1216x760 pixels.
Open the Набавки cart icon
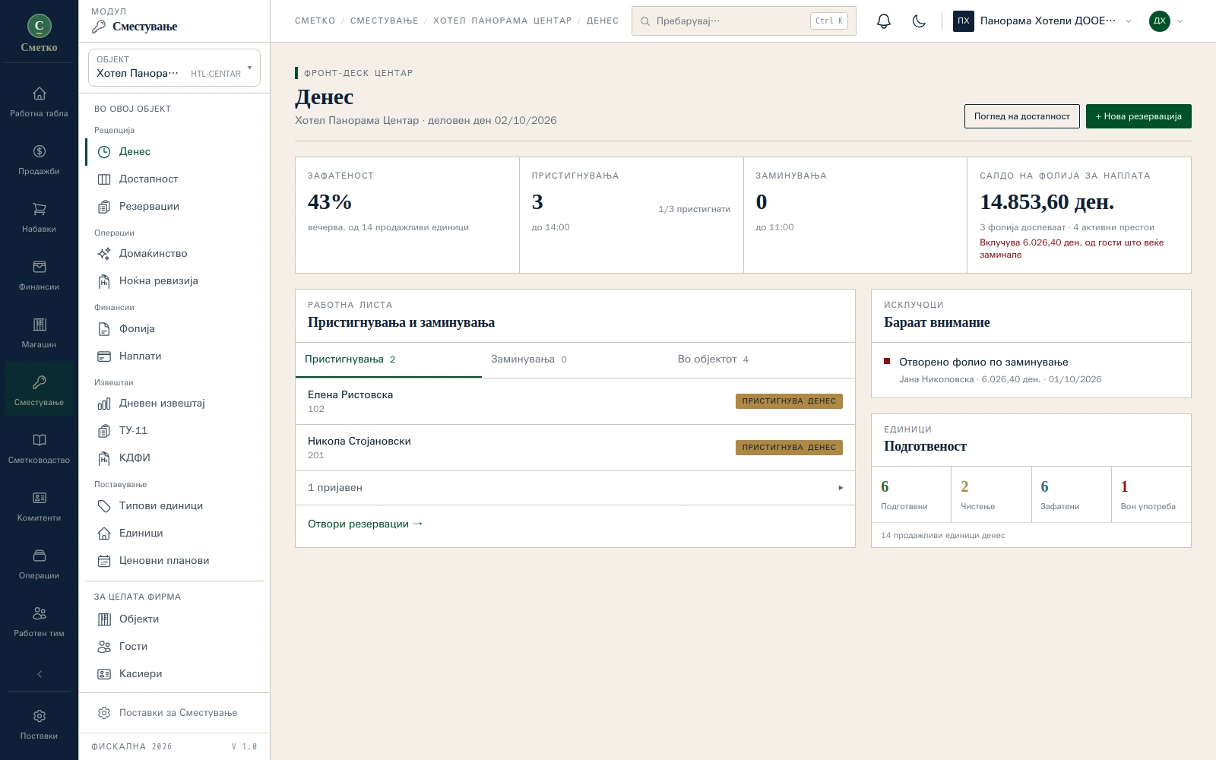pyautogui.click(x=39, y=218)
